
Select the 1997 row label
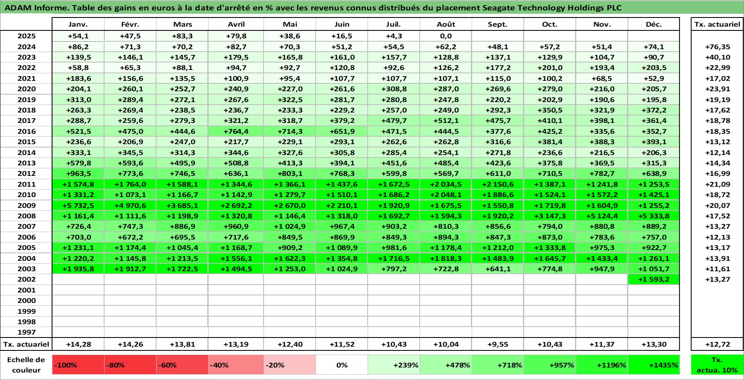pyautogui.click(x=26, y=332)
